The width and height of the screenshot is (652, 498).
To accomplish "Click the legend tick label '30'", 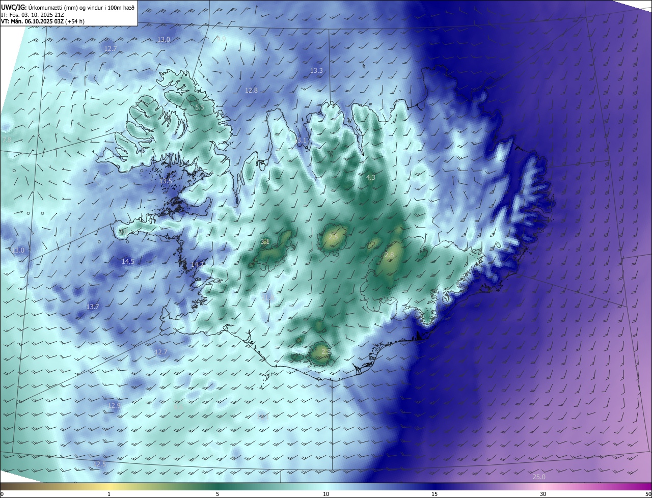I will coord(543,494).
